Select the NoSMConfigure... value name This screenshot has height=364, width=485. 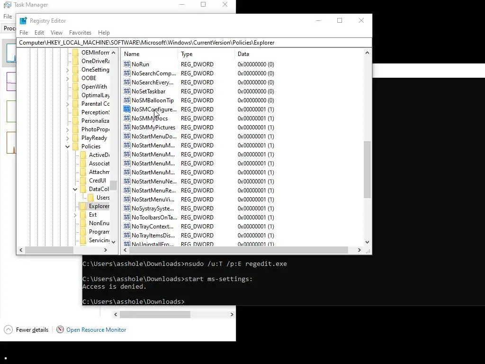154,109
